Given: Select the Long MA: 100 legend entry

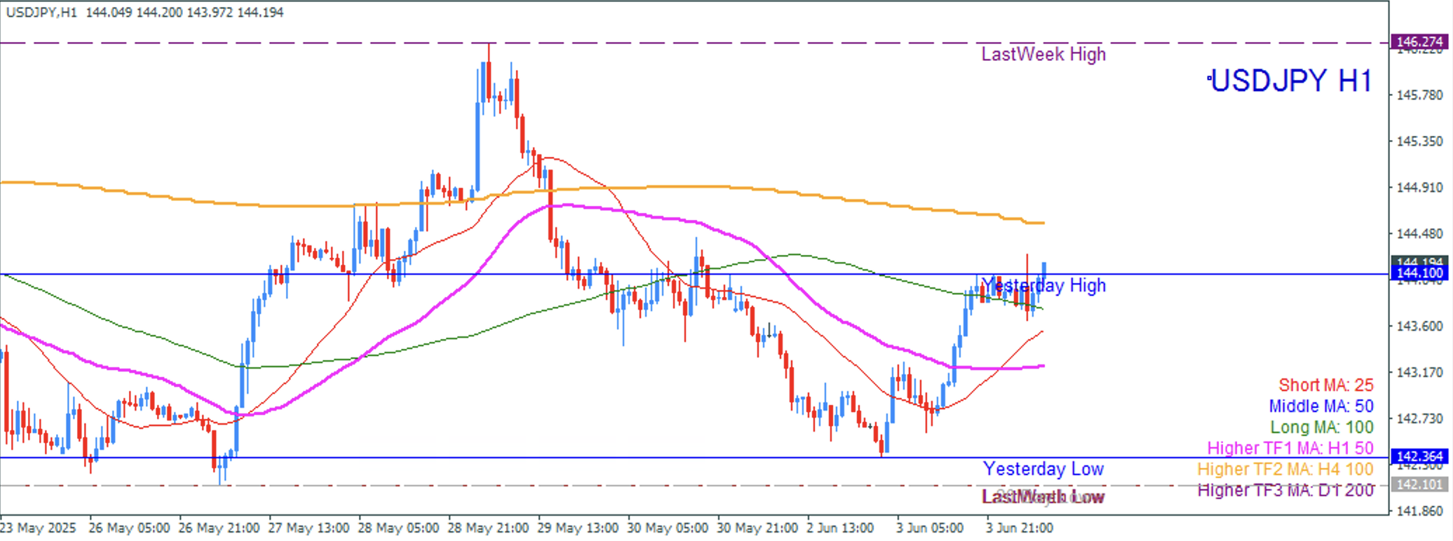Looking at the screenshot, I should pos(1321,427).
